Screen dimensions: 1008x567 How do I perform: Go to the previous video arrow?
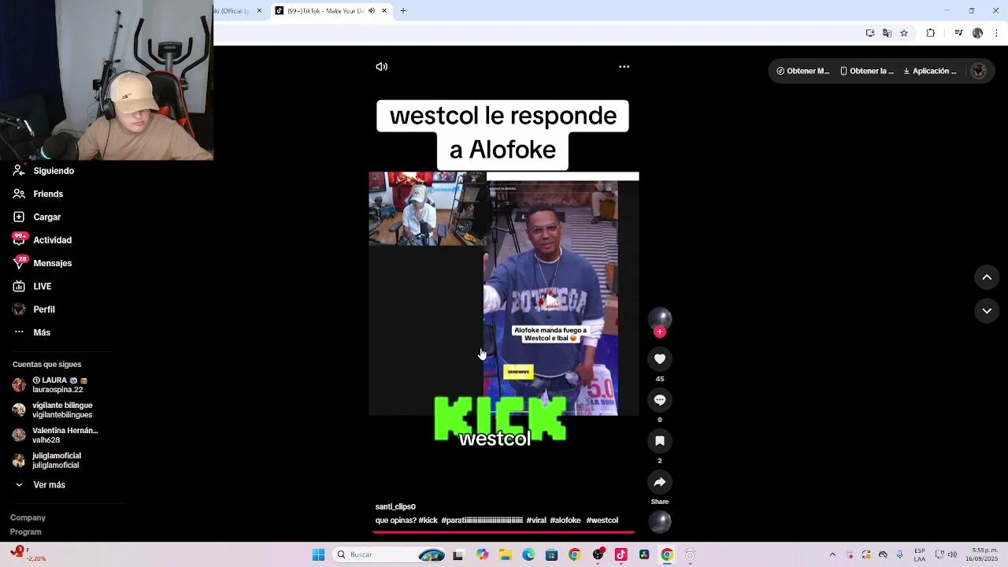[987, 277]
